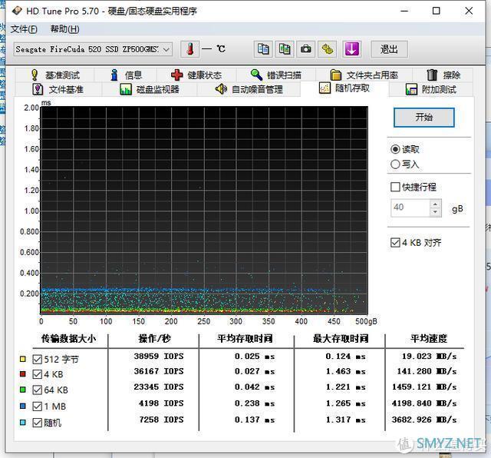This screenshot has height=458, width=491.
Task: Open the 磁盘监视器 disk monitor tab
Action: point(150,89)
